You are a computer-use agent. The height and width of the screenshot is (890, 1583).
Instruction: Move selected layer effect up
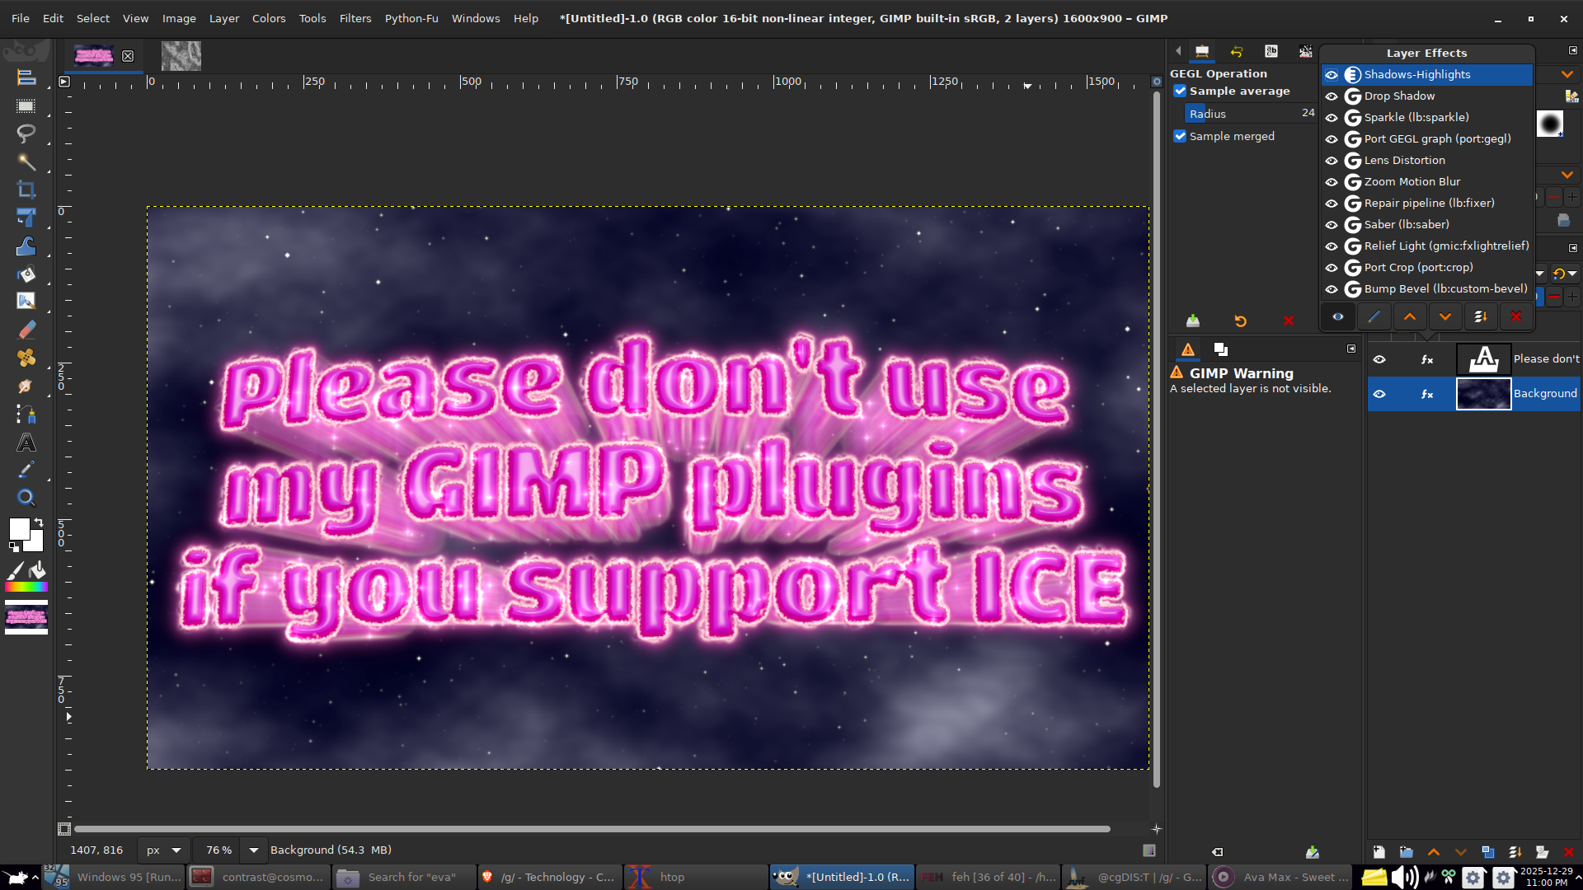(x=1410, y=316)
